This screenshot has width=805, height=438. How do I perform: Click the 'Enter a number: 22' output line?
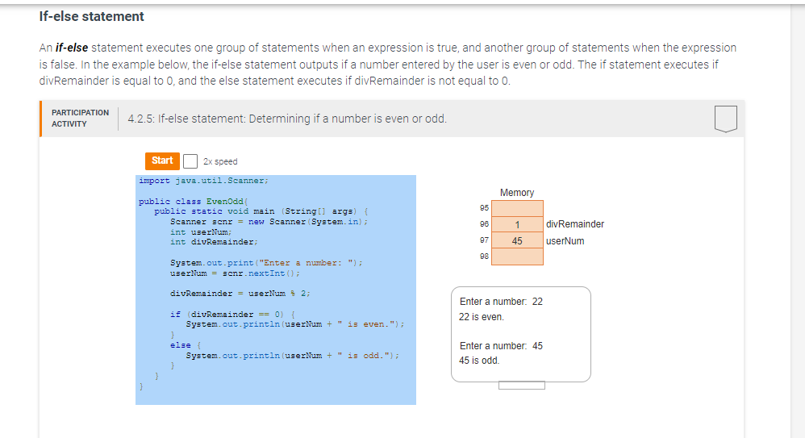point(501,302)
